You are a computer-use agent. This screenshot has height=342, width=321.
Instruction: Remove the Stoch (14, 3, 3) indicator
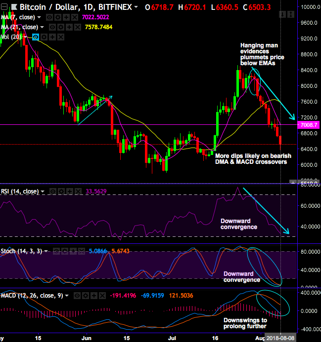click(x=81, y=252)
